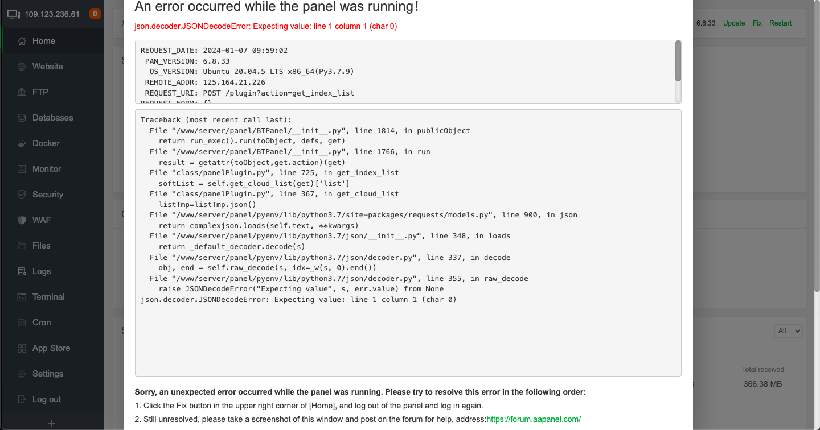
Task: Open the forum.aapanel.com link
Action: tap(534, 419)
